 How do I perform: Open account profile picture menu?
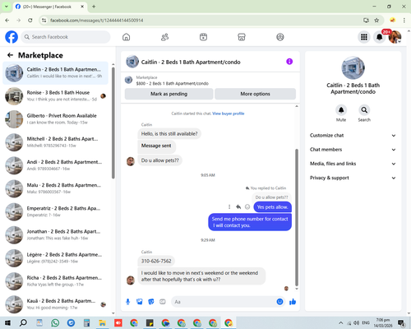395,37
